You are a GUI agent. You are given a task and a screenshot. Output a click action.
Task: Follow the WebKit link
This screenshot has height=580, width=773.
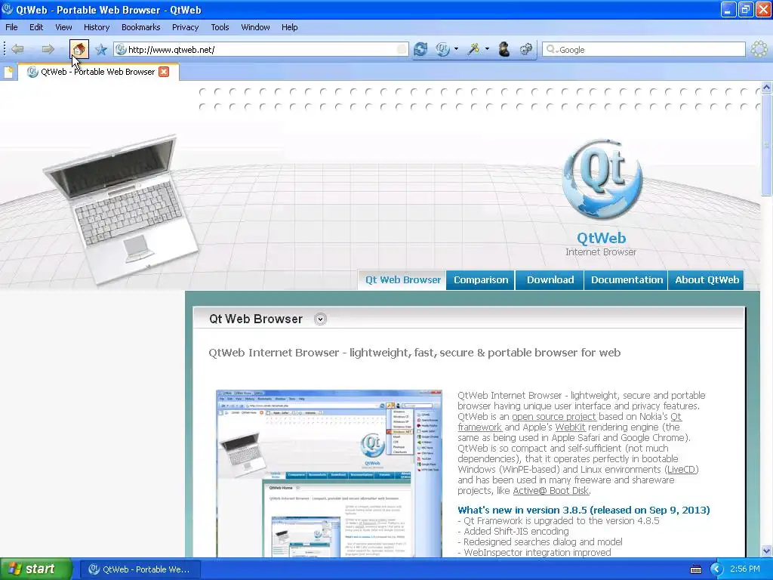pos(570,427)
